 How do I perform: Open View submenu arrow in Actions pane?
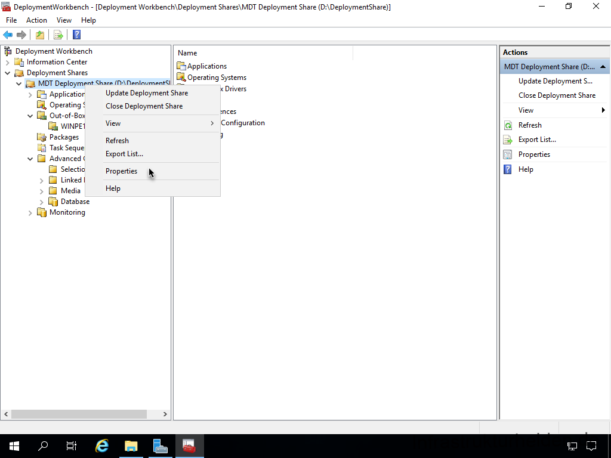[604, 110]
